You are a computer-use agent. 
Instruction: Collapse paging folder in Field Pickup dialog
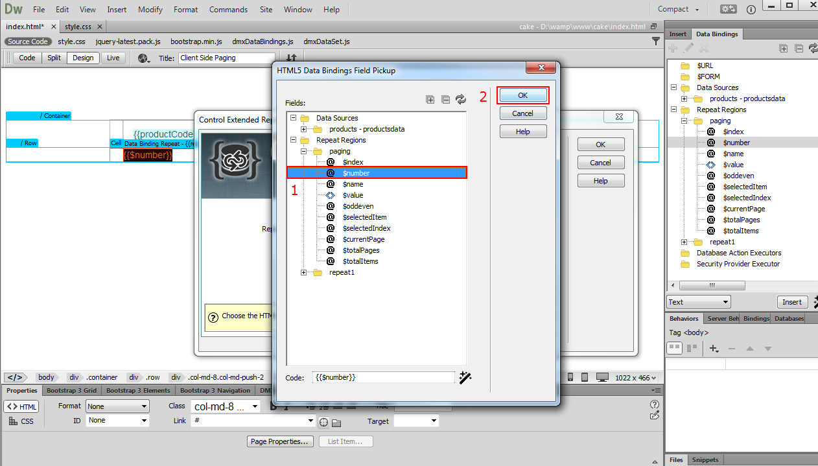click(x=304, y=151)
